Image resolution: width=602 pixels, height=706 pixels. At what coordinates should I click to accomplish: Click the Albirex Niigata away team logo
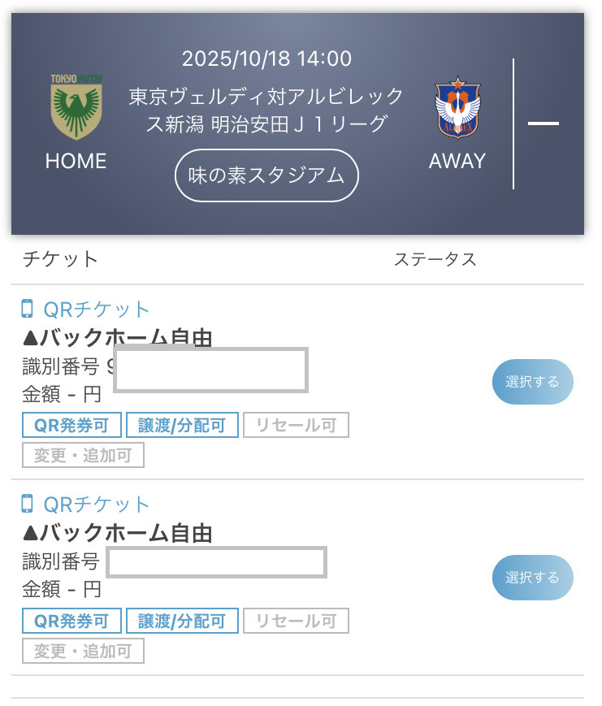(457, 107)
